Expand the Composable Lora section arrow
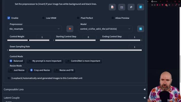 [145, 90]
